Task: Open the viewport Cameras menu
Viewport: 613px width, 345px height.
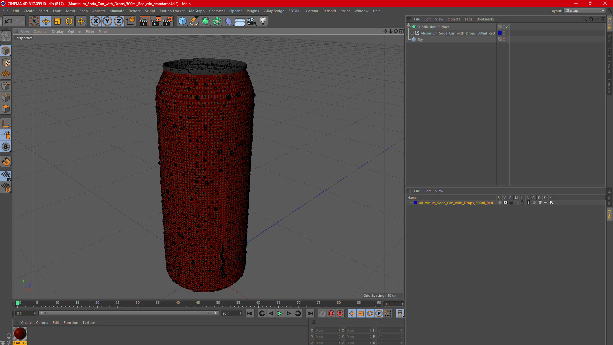Action: pyautogui.click(x=40, y=32)
